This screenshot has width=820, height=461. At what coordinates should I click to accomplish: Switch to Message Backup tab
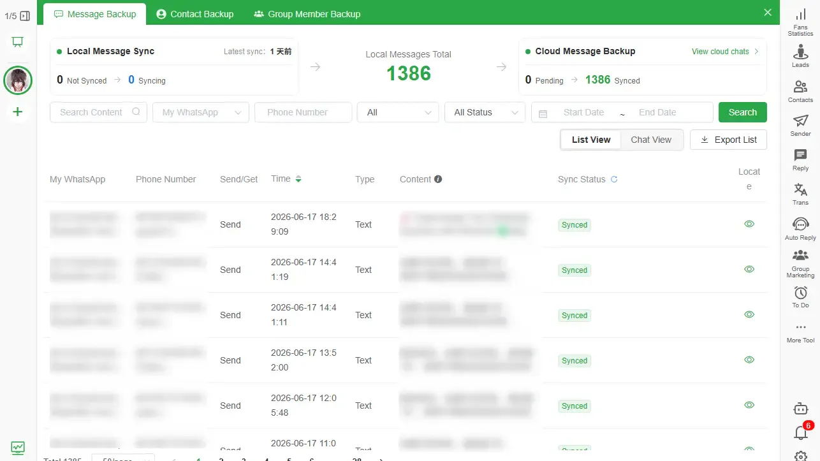point(95,13)
